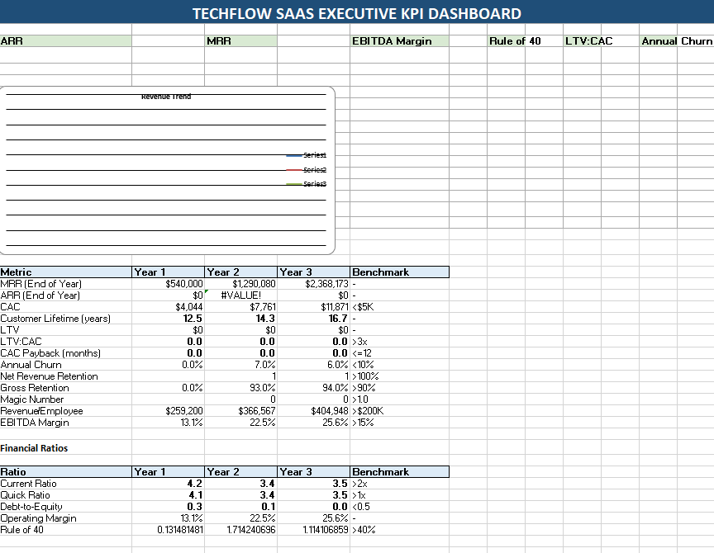Select Year 1 header in the Metric table
Image resolution: width=714 pixels, height=553 pixels.
click(168, 272)
